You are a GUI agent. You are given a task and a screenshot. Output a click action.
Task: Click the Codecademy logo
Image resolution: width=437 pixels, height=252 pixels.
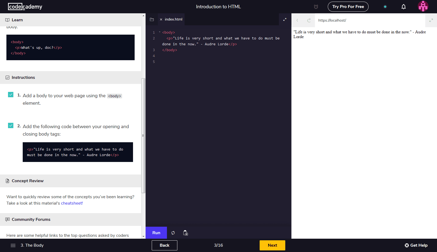coord(25,7)
